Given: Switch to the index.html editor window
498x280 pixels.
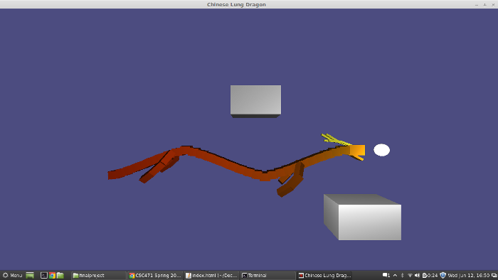Looking at the screenshot, I should [x=211, y=275].
